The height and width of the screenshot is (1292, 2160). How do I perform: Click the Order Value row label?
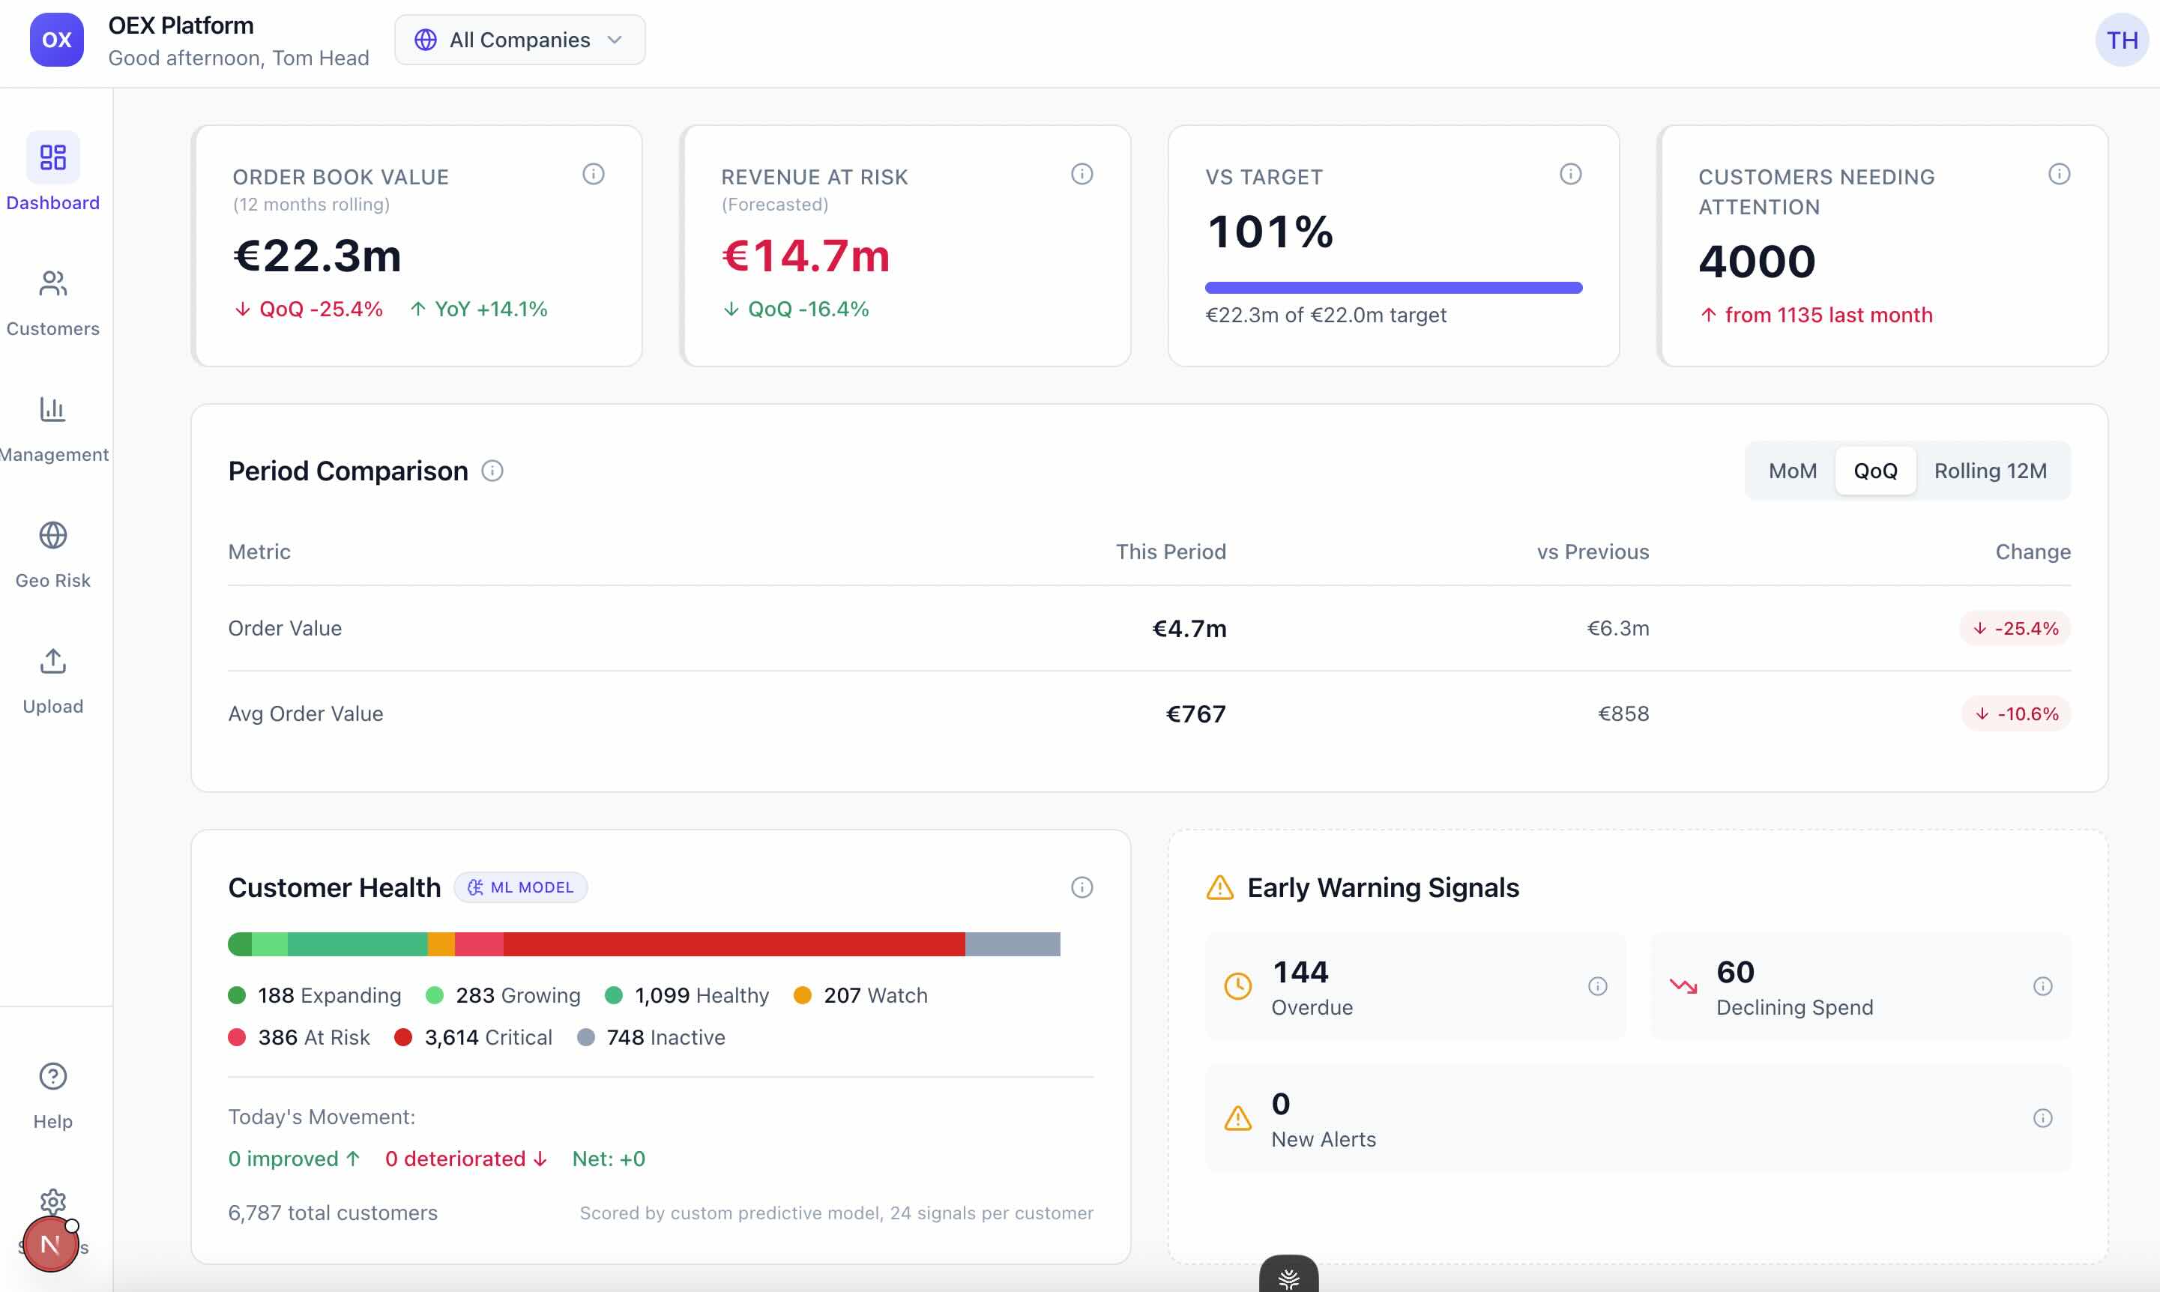(x=285, y=629)
